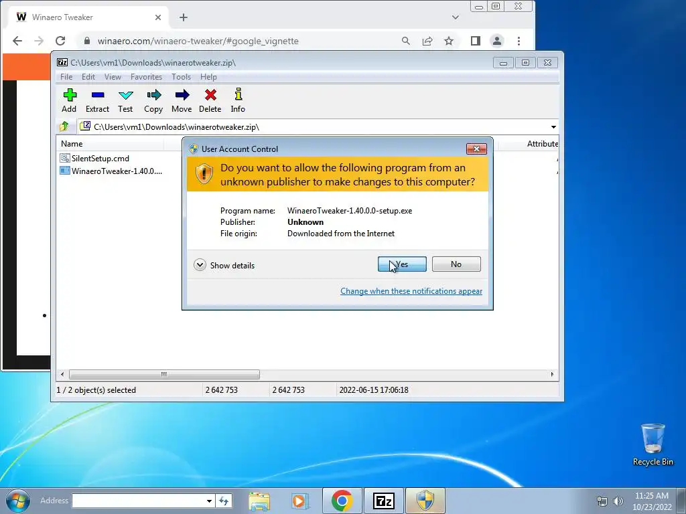
Task: Click Yes in User Account Control
Action: (x=402, y=264)
